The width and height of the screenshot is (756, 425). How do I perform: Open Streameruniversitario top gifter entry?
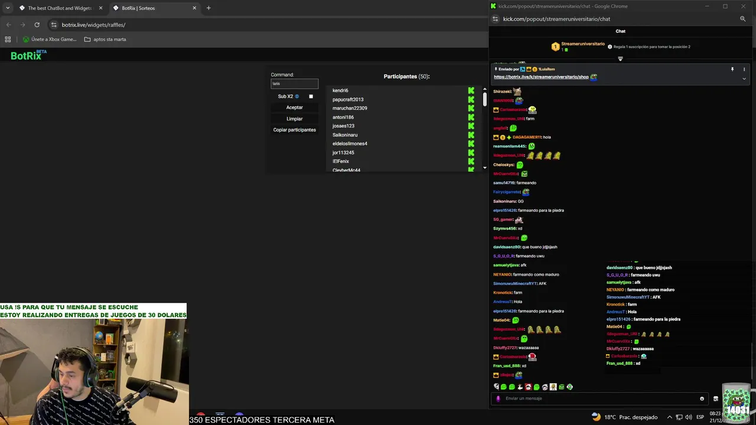(578, 47)
